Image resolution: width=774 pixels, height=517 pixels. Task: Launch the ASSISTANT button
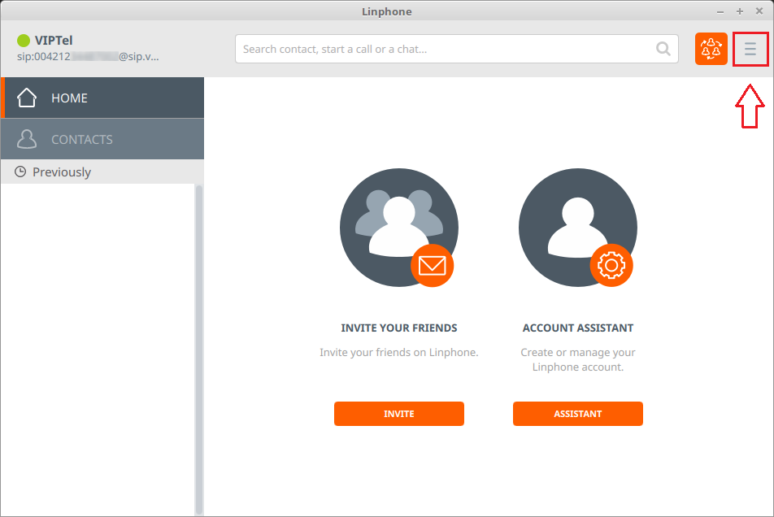577,414
